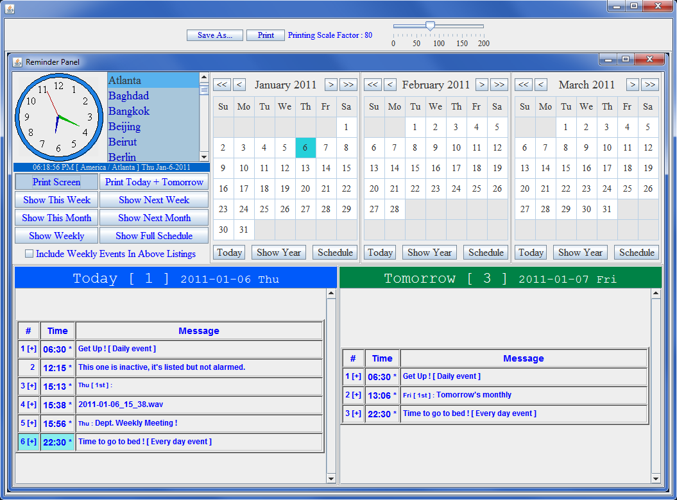This screenshot has height=500, width=677.
Task: Select Bangkok in the city list
Action: pyautogui.click(x=129, y=111)
